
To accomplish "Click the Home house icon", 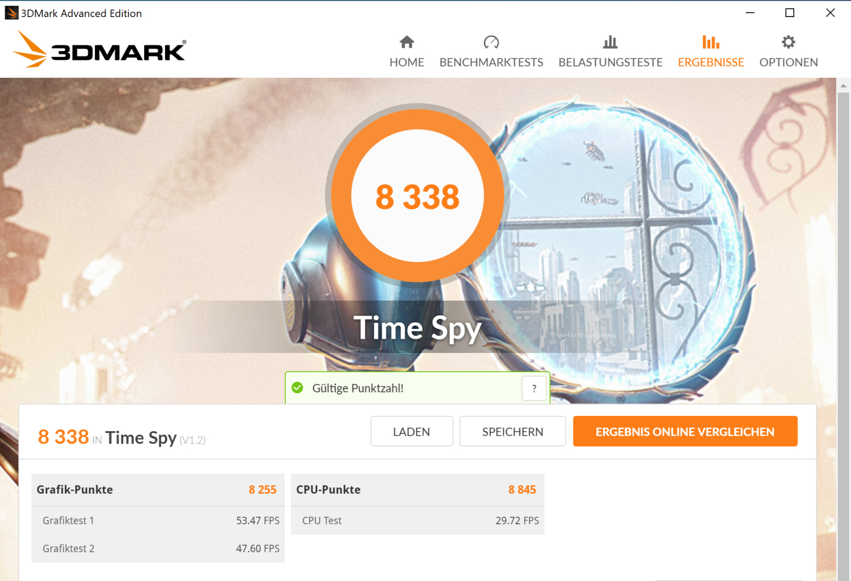I will point(407,42).
